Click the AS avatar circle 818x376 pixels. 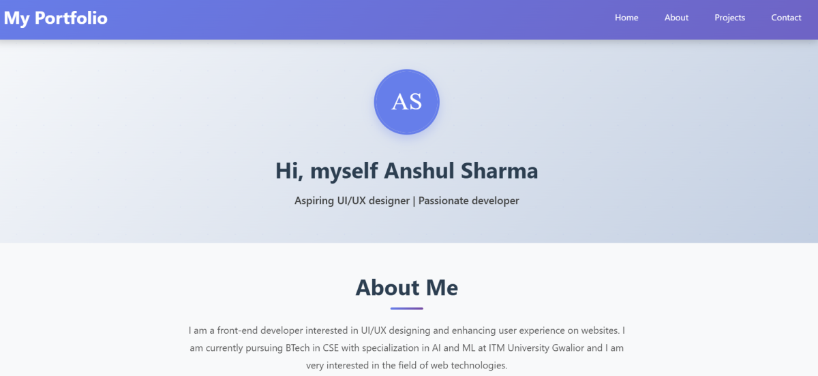(x=407, y=102)
